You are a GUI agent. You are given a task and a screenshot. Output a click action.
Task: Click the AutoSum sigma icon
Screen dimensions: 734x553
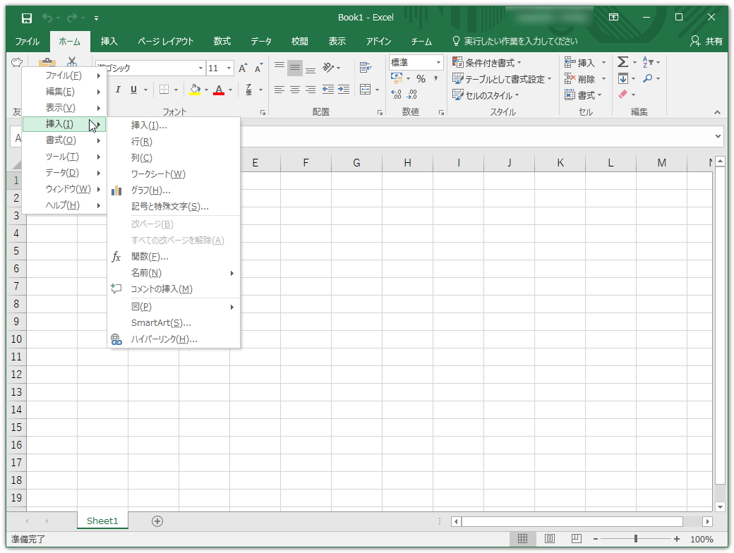click(624, 62)
